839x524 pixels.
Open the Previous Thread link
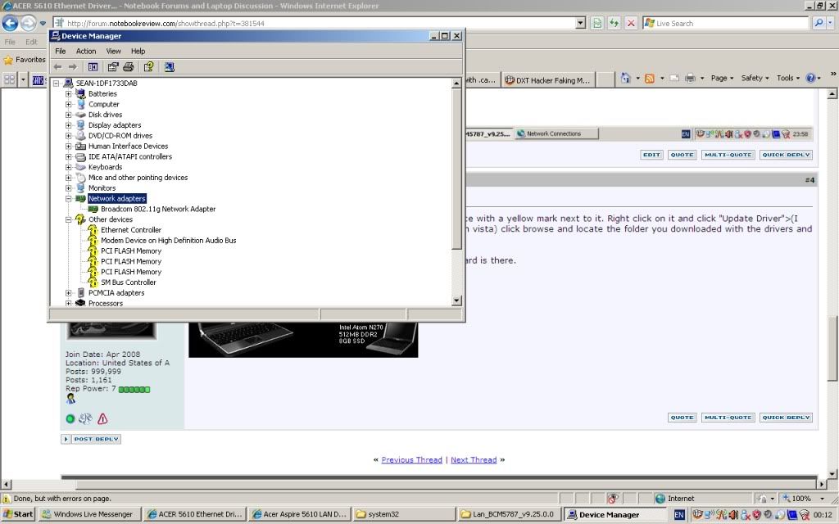[411, 460]
